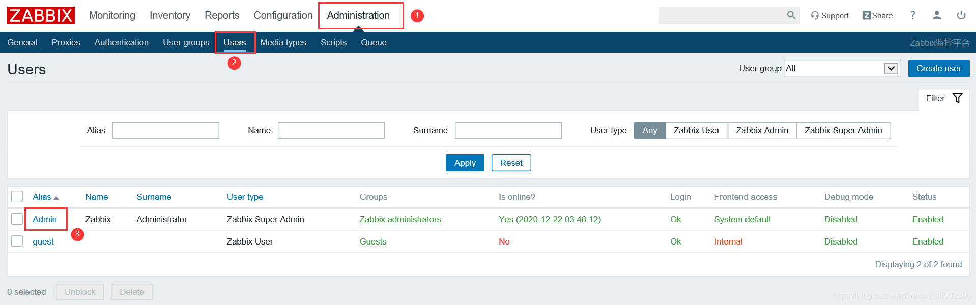Select Any user type option
This screenshot has height=305, width=976.
pos(650,131)
